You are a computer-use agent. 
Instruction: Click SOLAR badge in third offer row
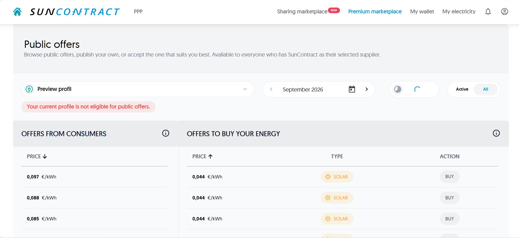tap(337, 219)
